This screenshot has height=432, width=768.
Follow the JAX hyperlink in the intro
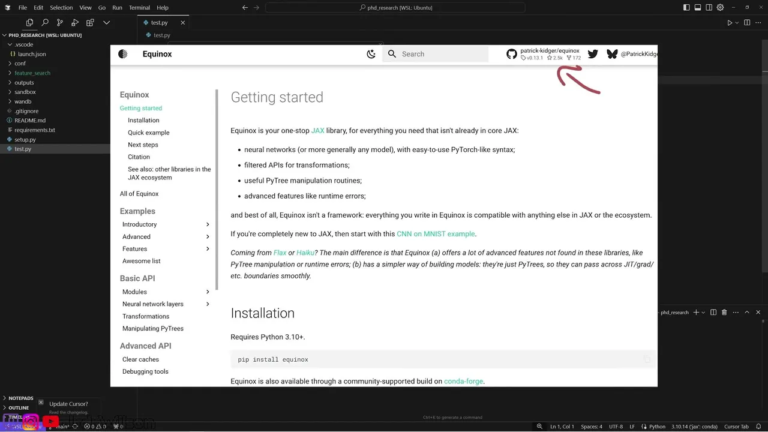317,131
